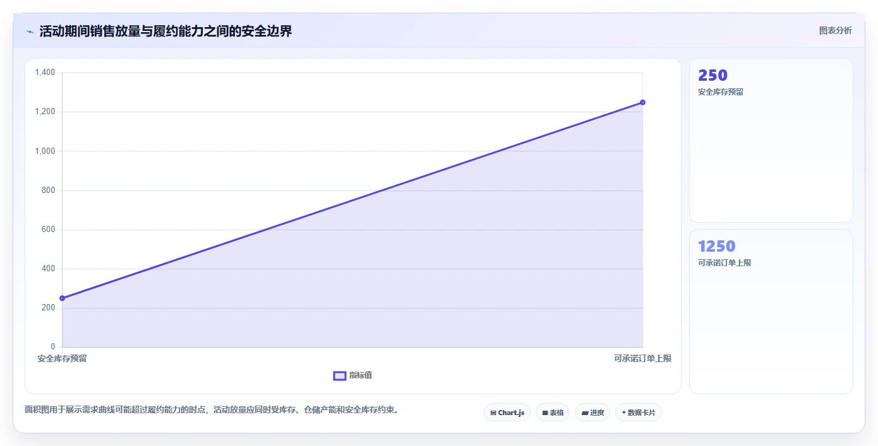Click the data point at 安全库存预留
The image size is (878, 446).
(62, 298)
